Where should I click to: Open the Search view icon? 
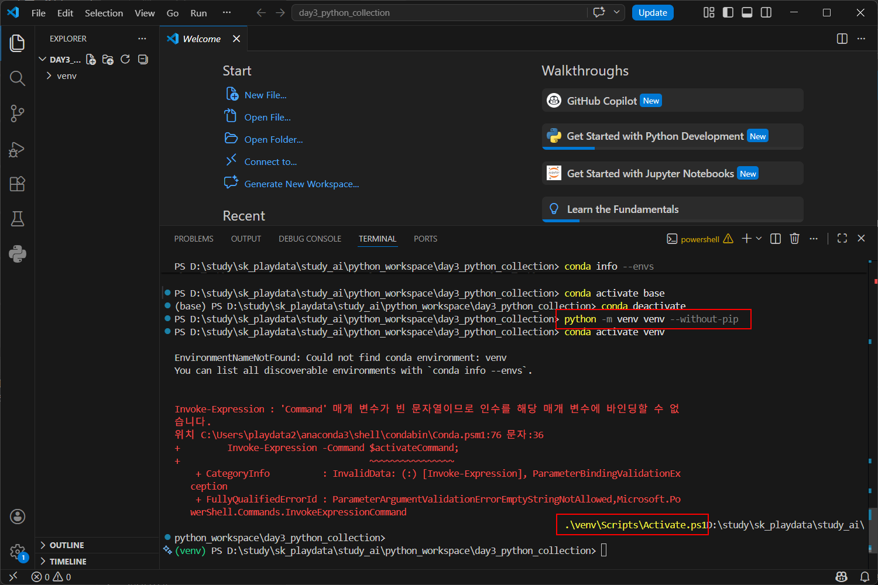coord(18,78)
